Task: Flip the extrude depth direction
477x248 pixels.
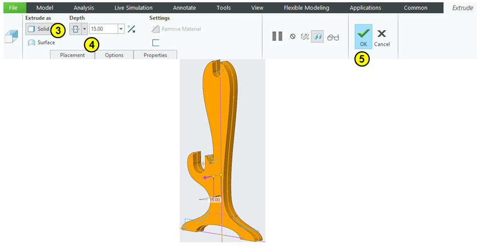Action: pyautogui.click(x=132, y=29)
